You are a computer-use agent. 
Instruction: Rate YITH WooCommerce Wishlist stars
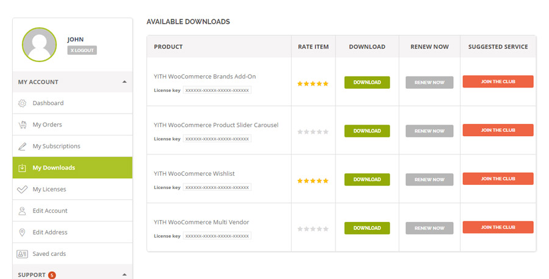313,181
